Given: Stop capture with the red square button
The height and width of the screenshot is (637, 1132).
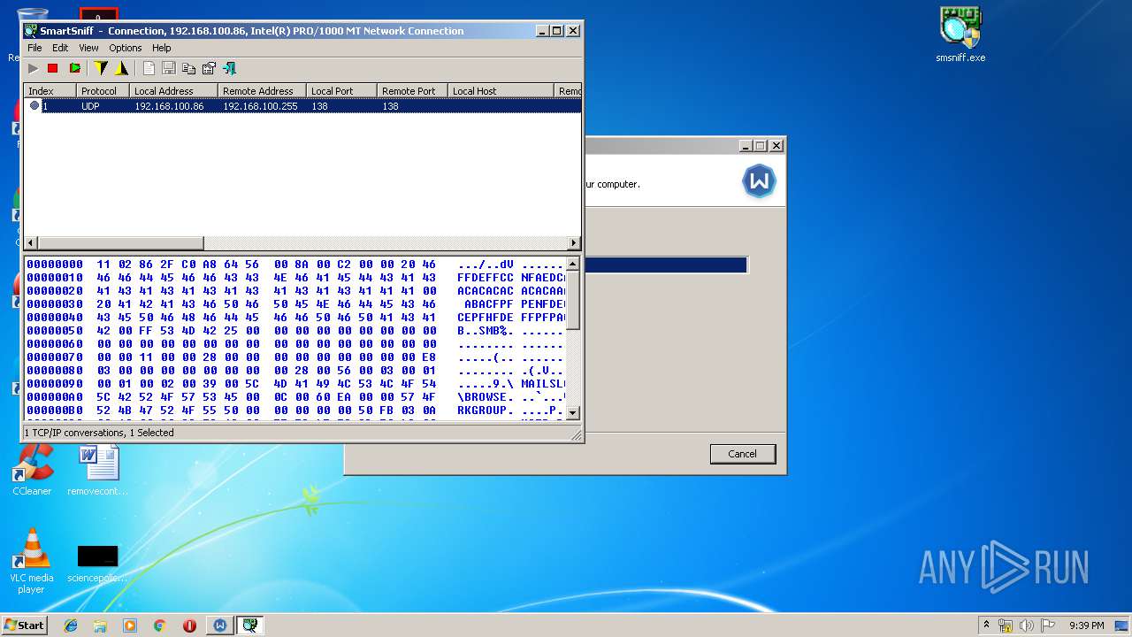Looking at the screenshot, I should click(x=52, y=68).
